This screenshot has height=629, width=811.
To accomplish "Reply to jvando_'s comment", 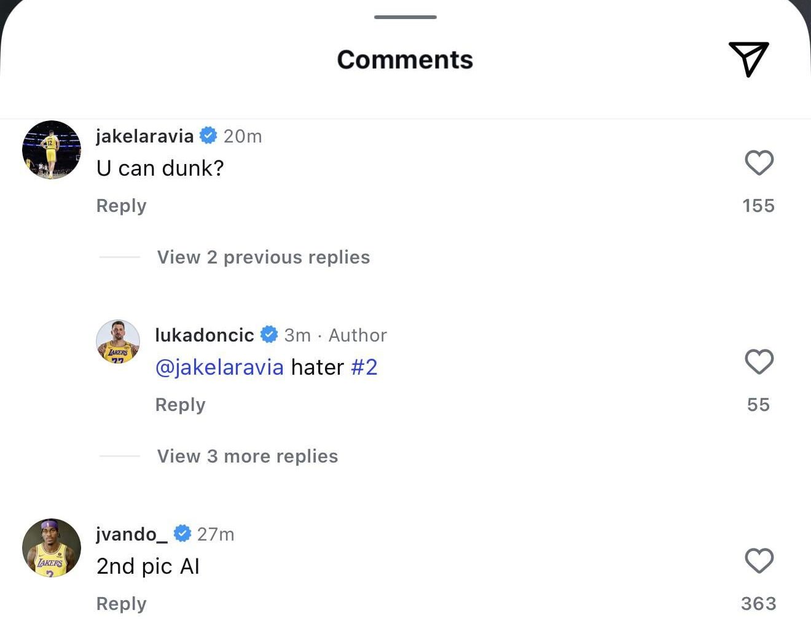I will click(x=121, y=603).
